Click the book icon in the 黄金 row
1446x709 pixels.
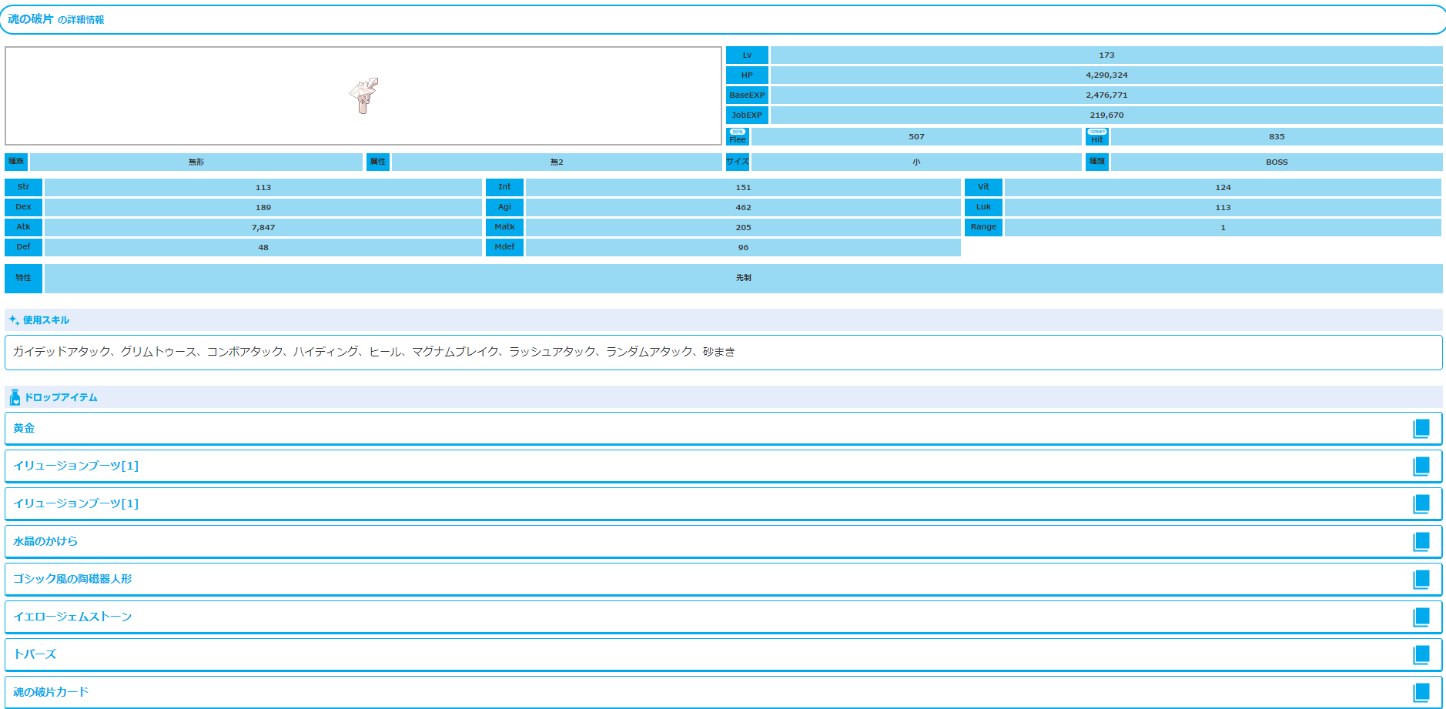point(1421,429)
